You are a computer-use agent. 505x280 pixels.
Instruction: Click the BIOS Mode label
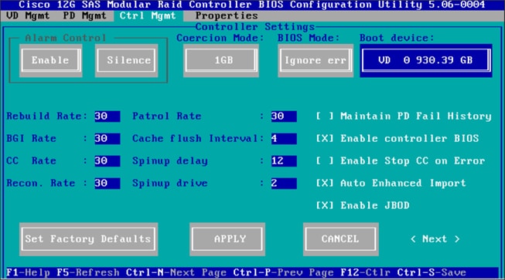[x=309, y=38]
